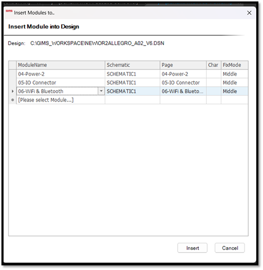Click the GIMS logo icon in title bar
Image resolution: width=263 pixels, height=270 pixels.
9,11
